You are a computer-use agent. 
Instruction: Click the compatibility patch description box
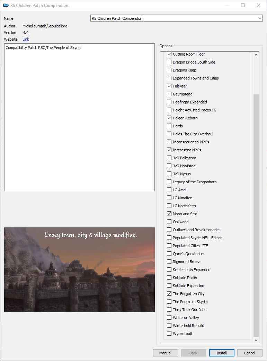coord(80,117)
